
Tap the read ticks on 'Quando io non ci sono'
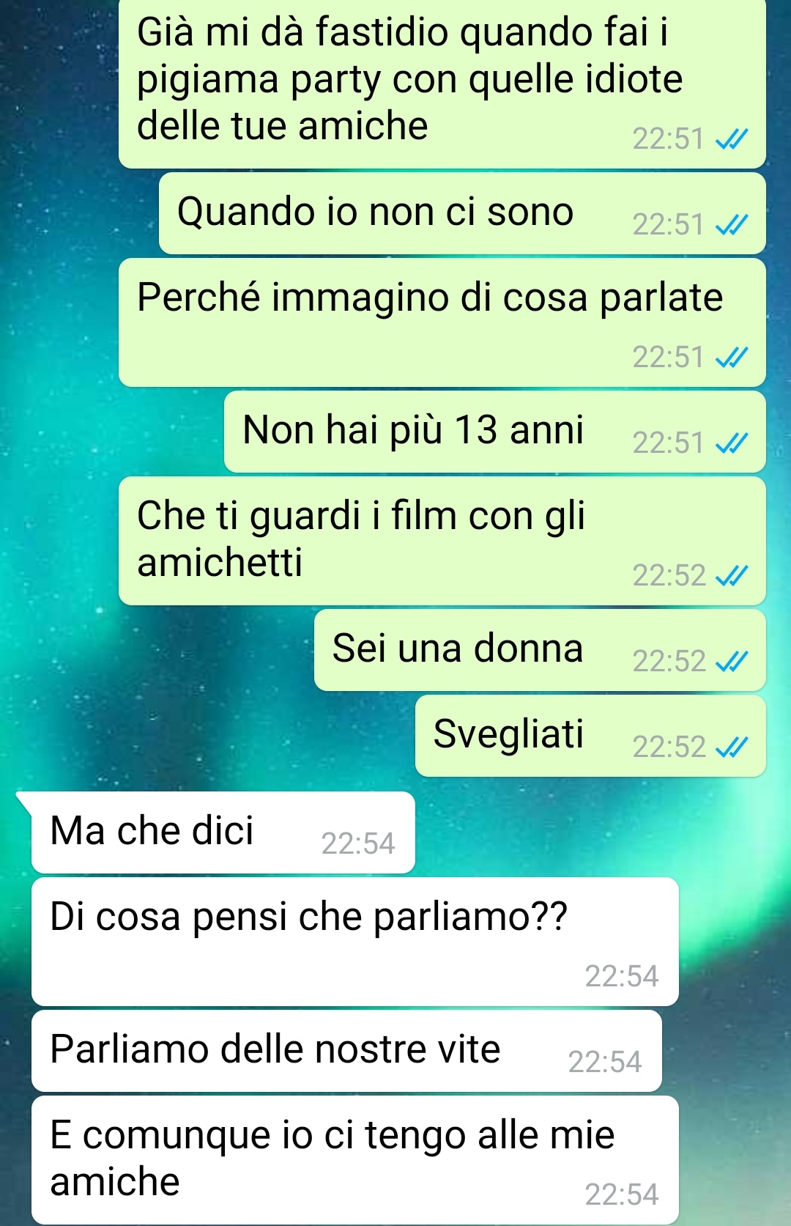point(732,225)
